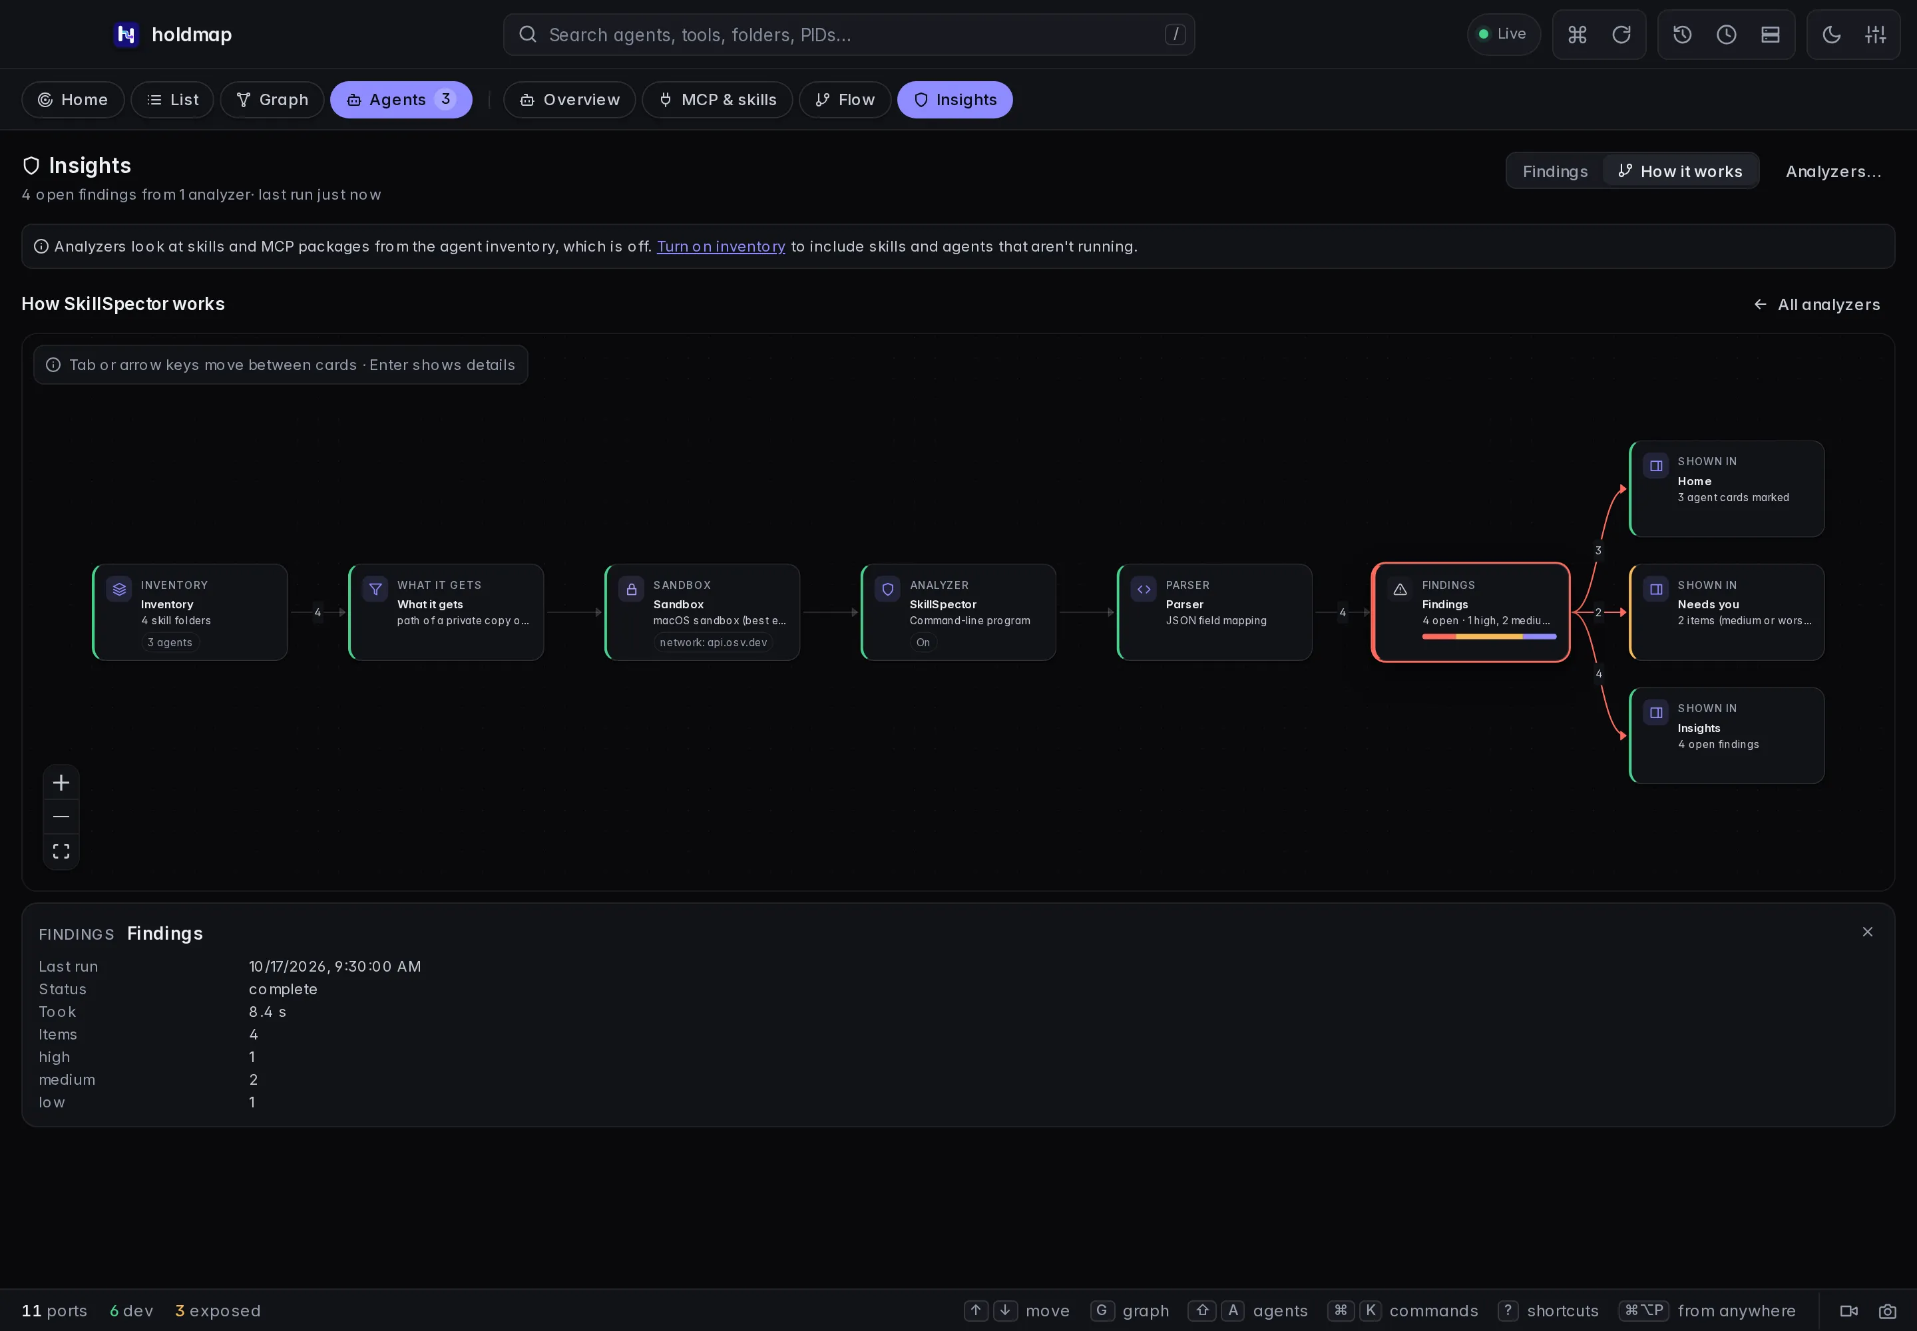Open the Analyzers... menu
Screen dimensions: 1917x1331
1834,171
